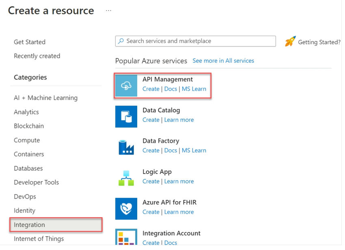Image resolution: width=345 pixels, height=250 pixels.
Task: Click the API Management service icon
Action: (x=126, y=85)
